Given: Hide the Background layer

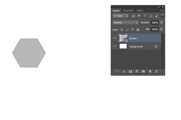Looking at the screenshot, I should 115,46.
